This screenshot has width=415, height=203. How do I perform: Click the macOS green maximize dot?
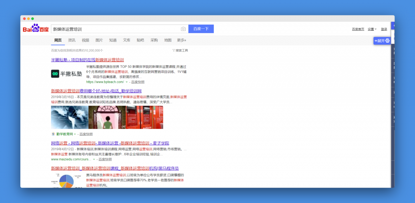pyautogui.click(x=32, y=18)
